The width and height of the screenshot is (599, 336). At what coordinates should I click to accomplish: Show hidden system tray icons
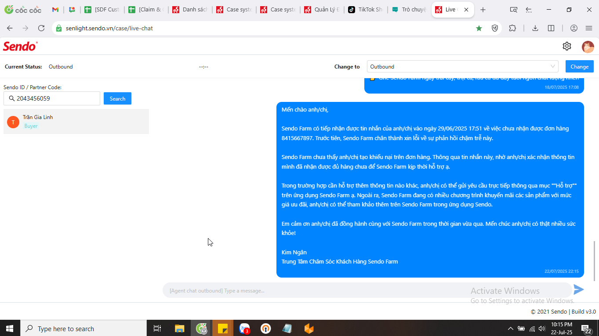510,329
